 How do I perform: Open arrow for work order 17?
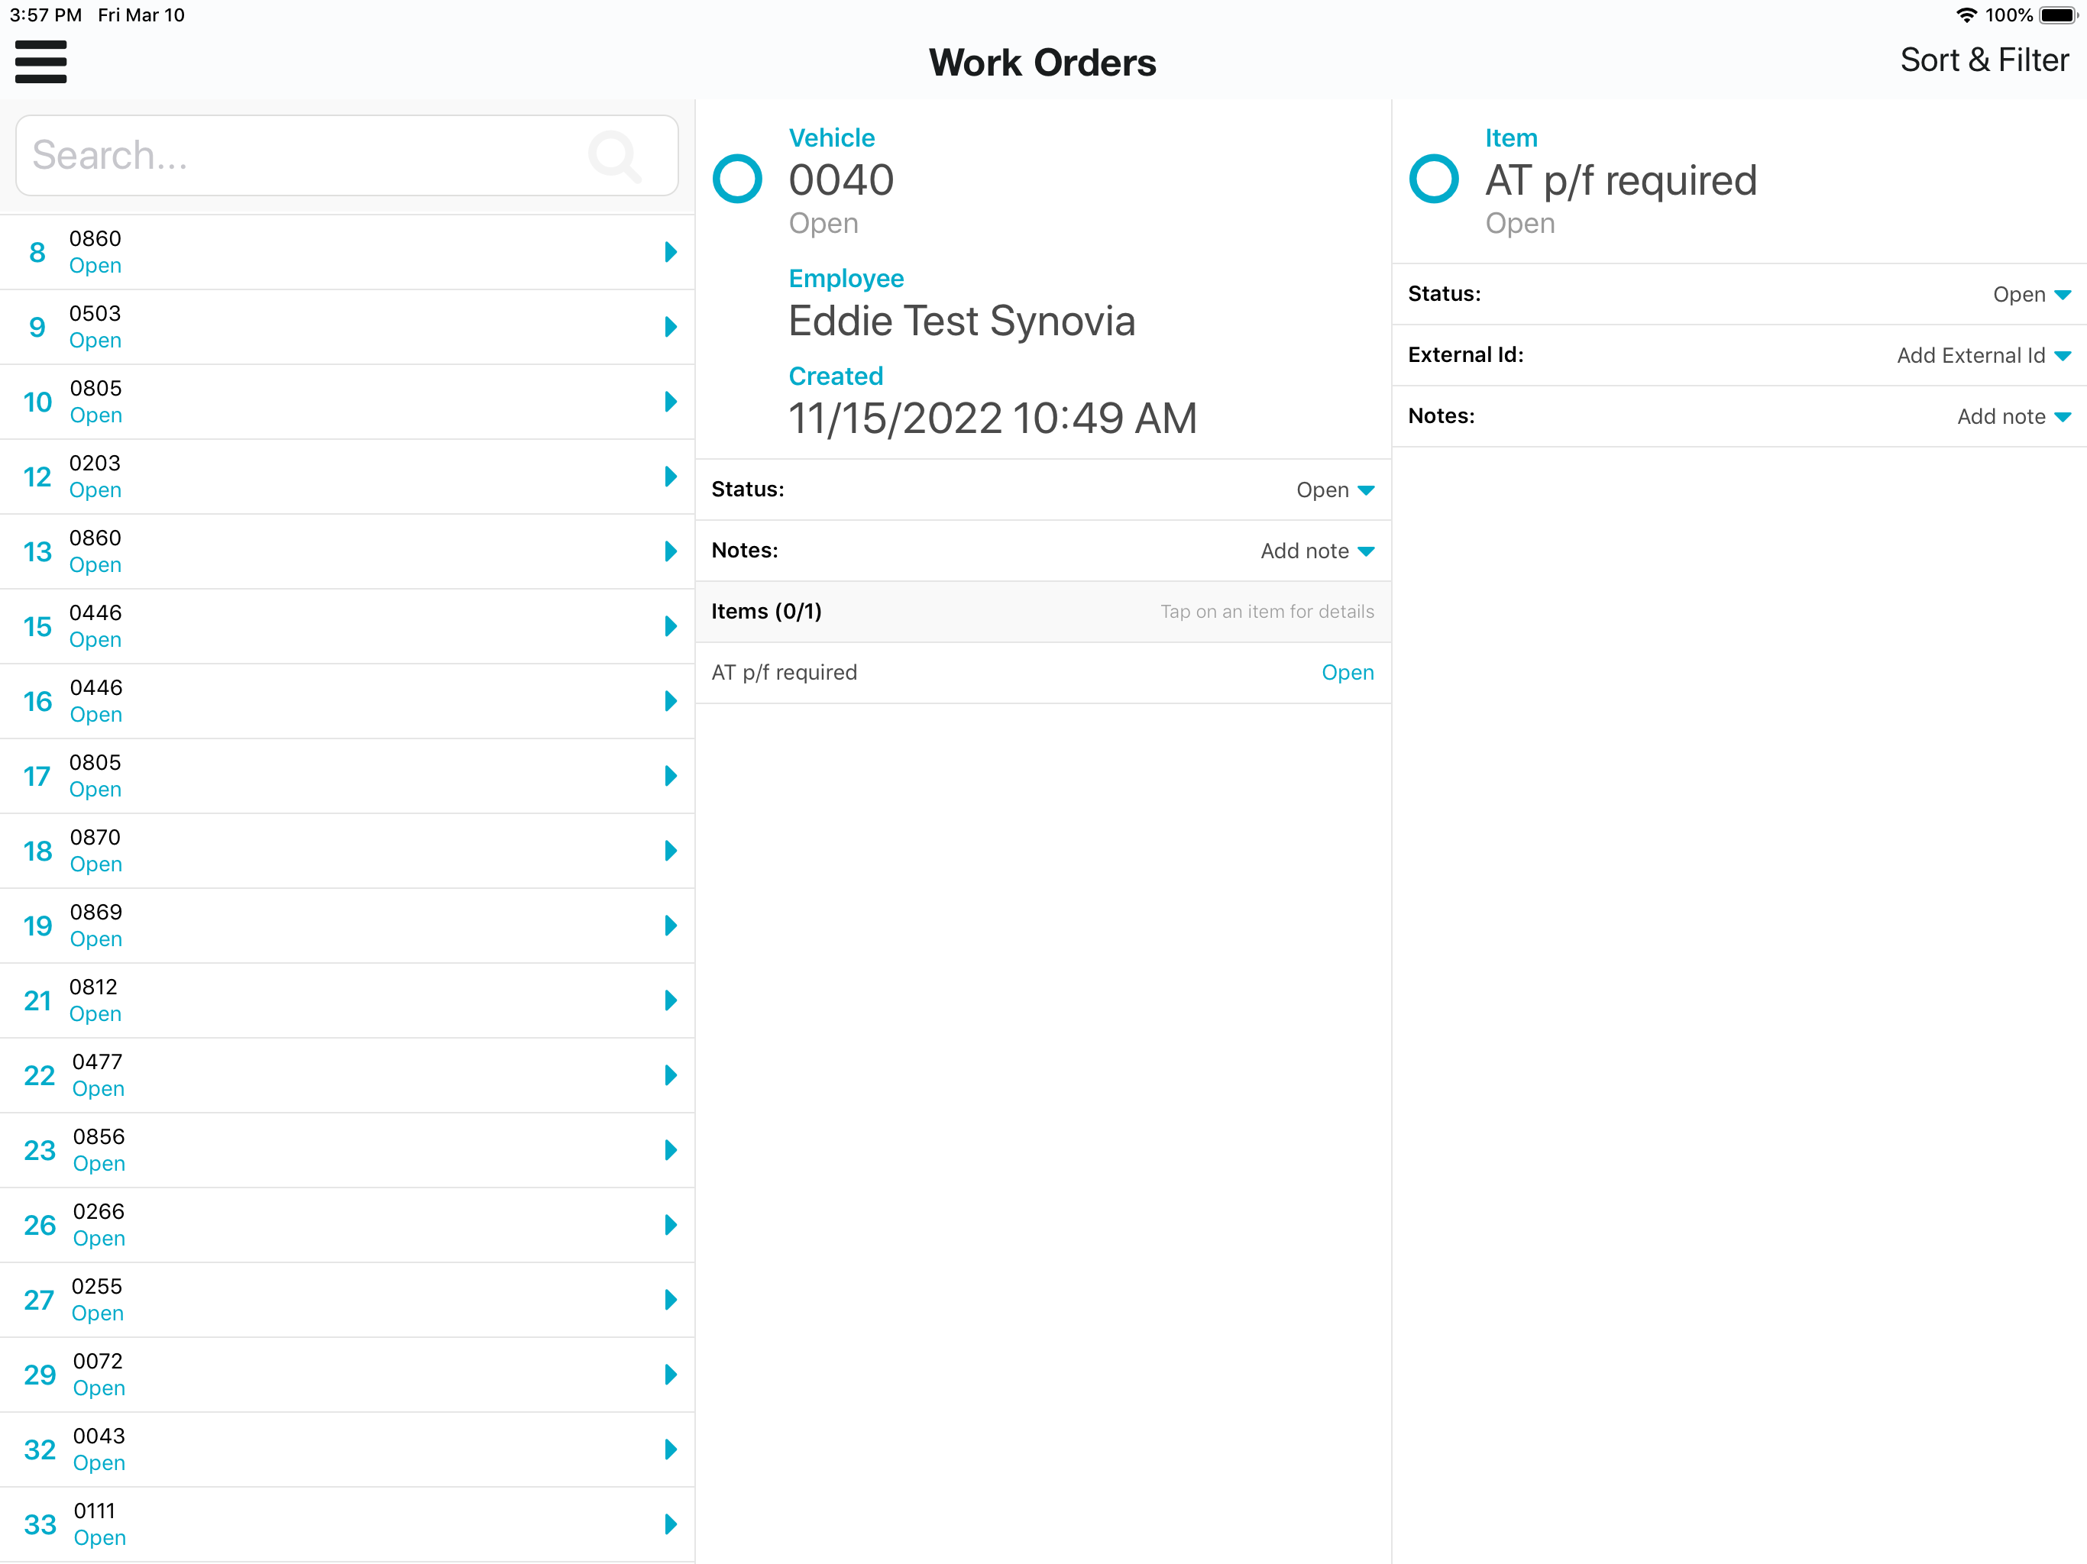[x=671, y=775]
